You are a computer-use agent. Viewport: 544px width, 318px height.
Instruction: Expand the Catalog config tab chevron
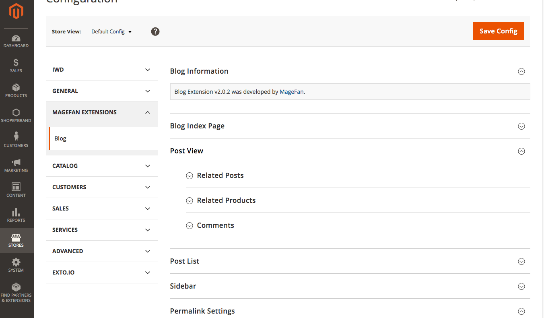[148, 166]
